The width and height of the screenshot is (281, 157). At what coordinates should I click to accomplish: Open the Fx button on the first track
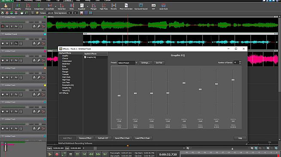click(x=16, y=27)
